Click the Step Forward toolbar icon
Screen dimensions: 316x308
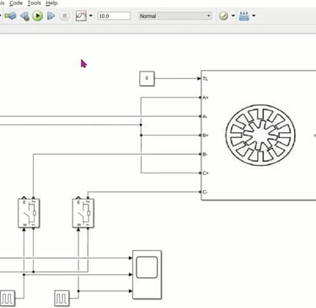point(51,16)
